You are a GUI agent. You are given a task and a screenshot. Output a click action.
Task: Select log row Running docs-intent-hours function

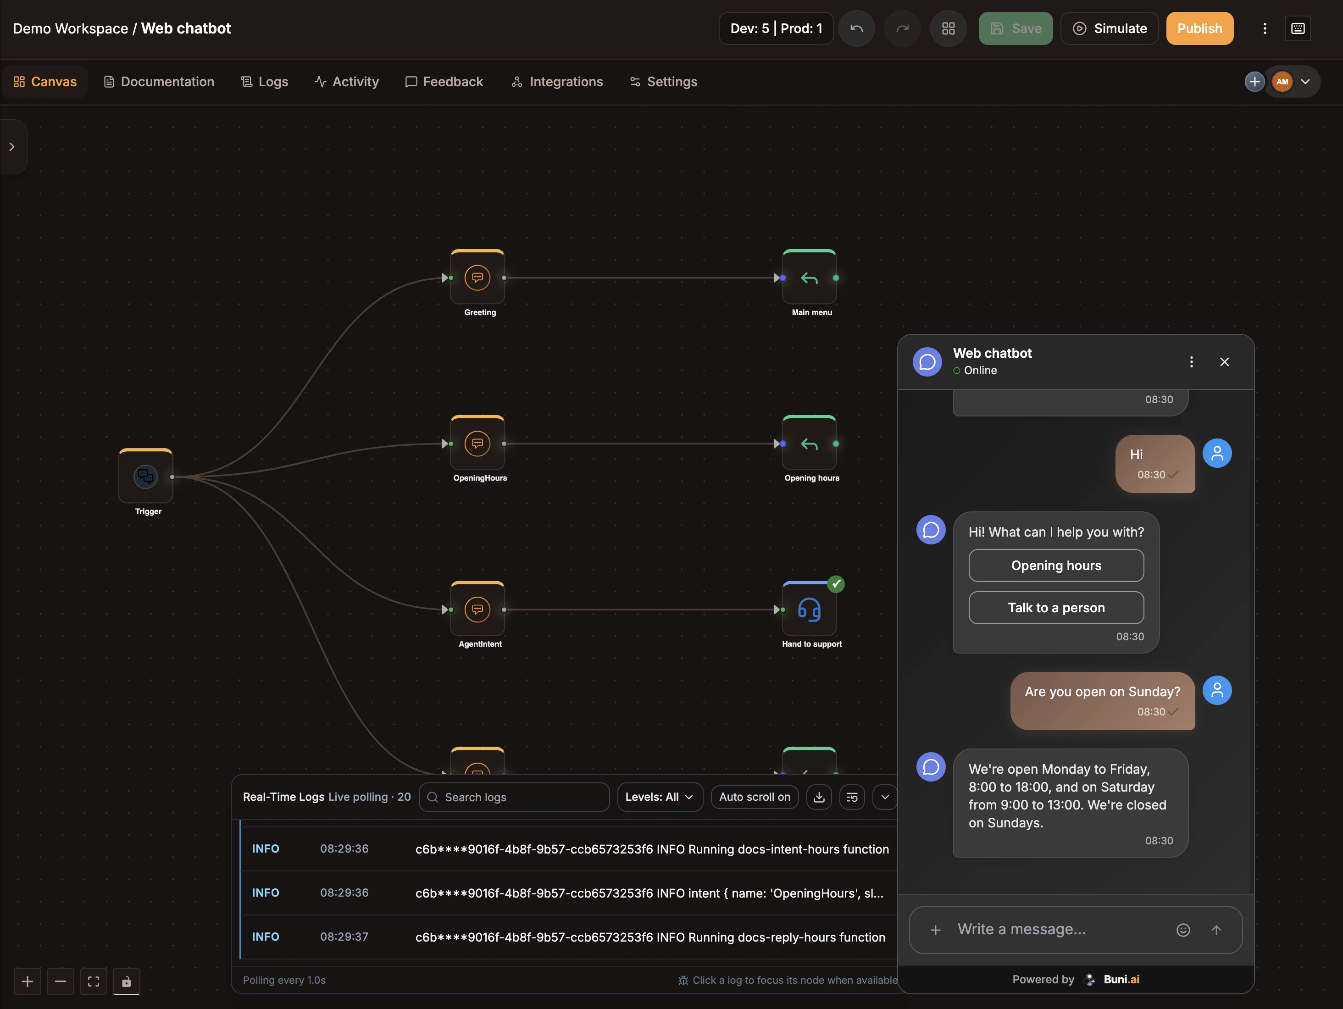pyautogui.click(x=570, y=849)
